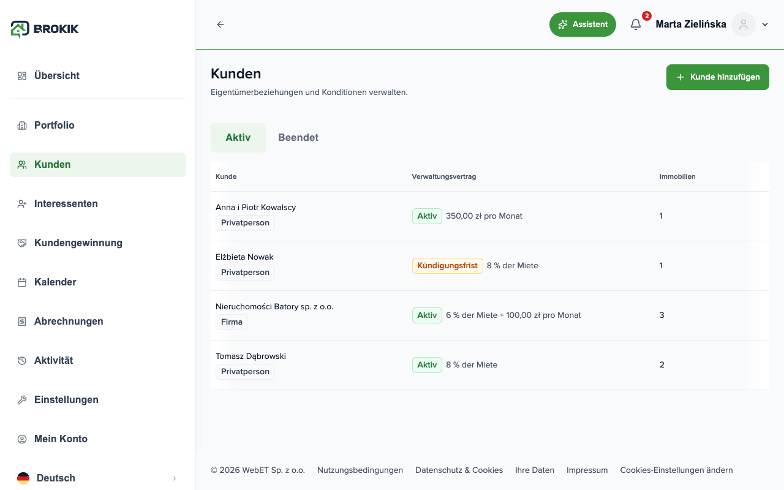Open the Nutzungsbedingungen link

pyautogui.click(x=360, y=470)
